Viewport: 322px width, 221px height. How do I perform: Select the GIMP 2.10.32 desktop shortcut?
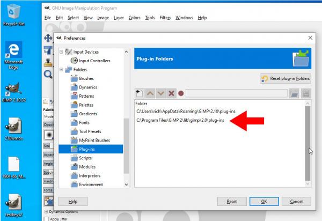[13, 92]
